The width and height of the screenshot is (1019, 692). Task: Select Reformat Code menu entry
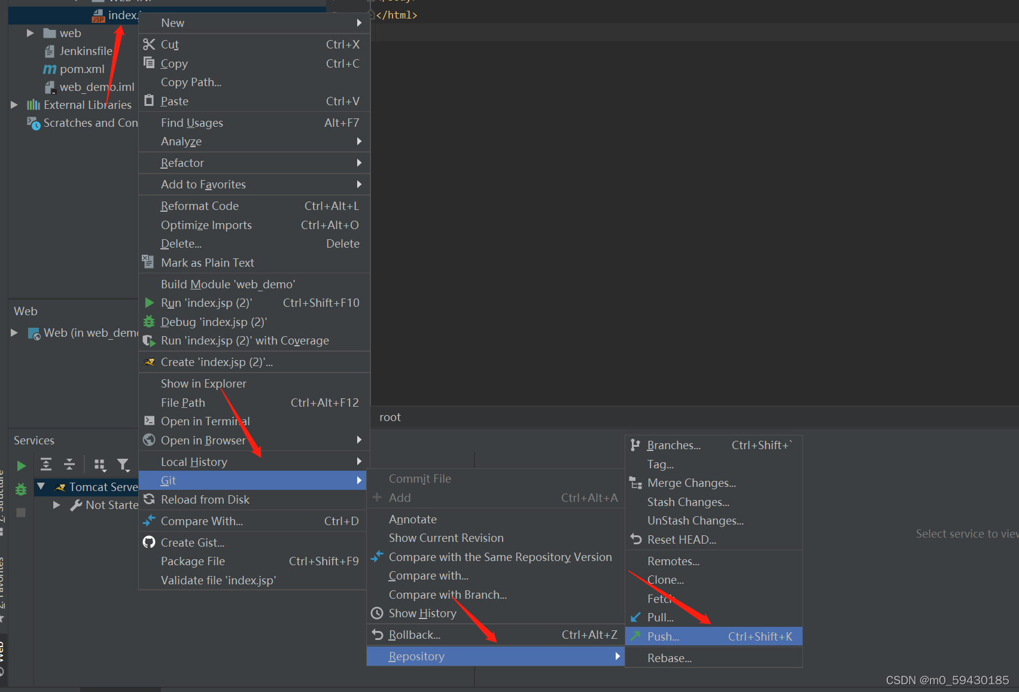click(x=254, y=206)
